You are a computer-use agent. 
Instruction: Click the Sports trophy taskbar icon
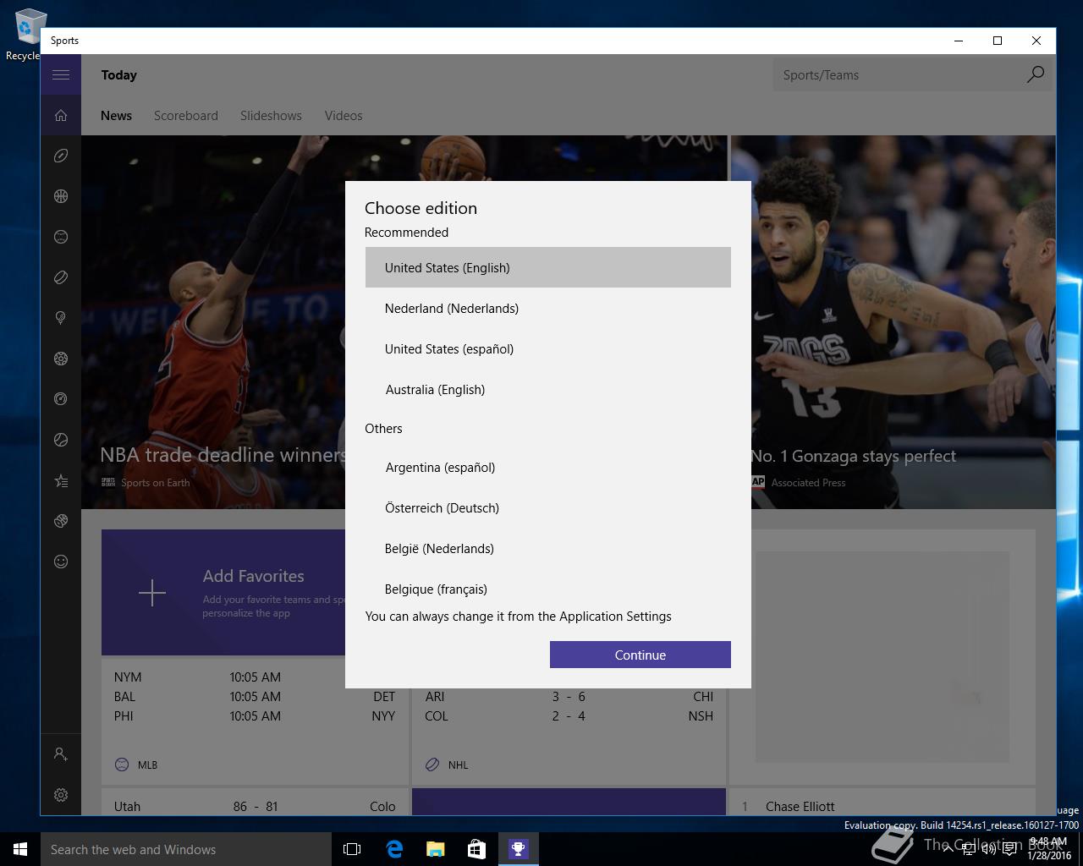pos(519,849)
